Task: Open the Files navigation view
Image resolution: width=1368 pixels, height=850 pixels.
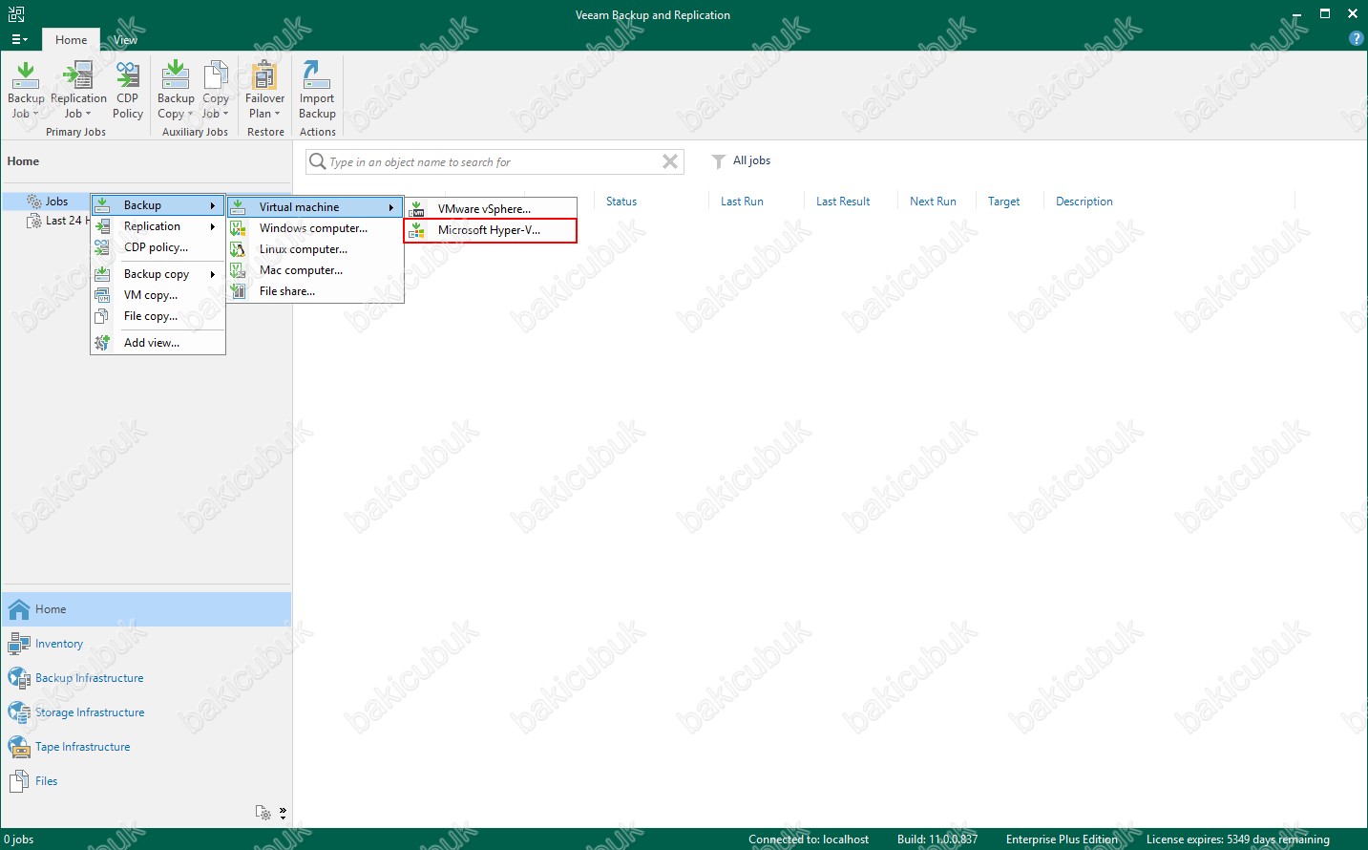Action: (147, 781)
